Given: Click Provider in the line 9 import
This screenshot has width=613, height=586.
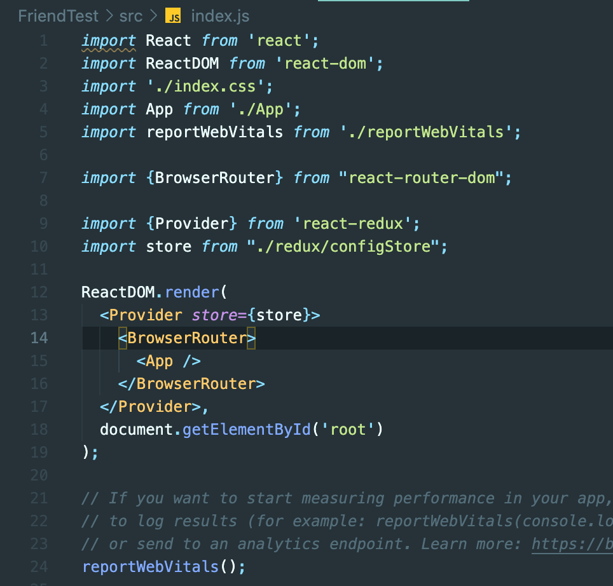Looking at the screenshot, I should pyautogui.click(x=192, y=224).
